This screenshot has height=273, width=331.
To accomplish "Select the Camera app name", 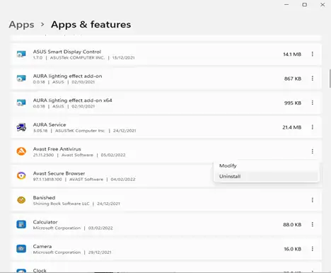I will [42, 246].
